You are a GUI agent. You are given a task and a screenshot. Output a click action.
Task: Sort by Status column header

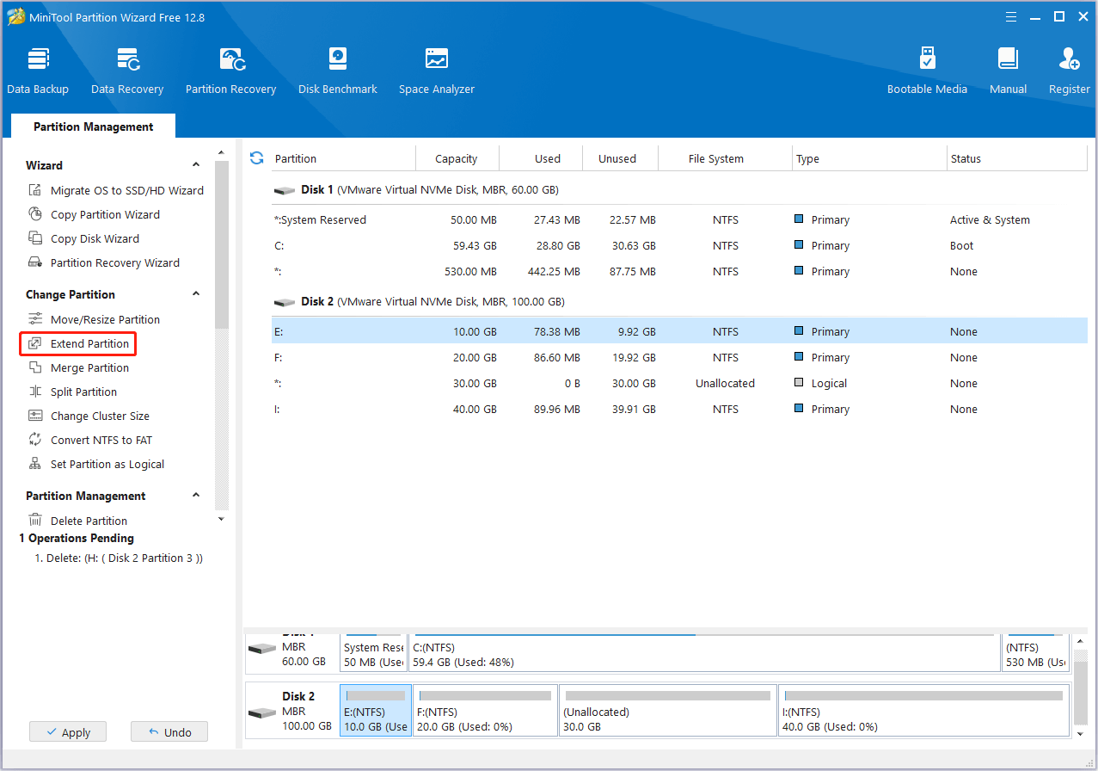1016,158
